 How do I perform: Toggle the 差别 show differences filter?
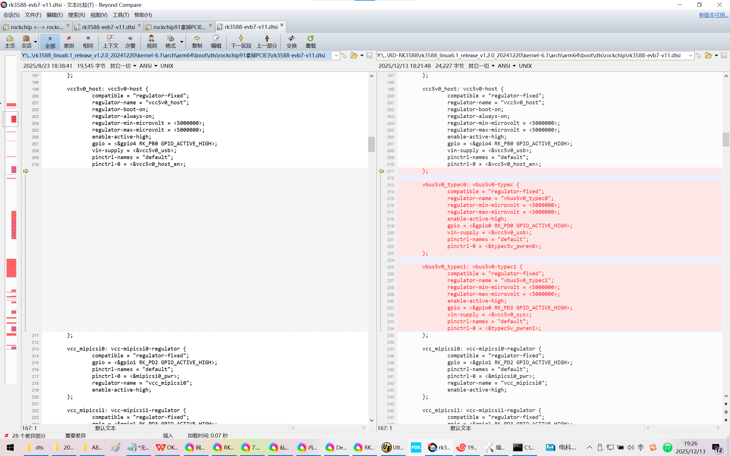tap(69, 42)
